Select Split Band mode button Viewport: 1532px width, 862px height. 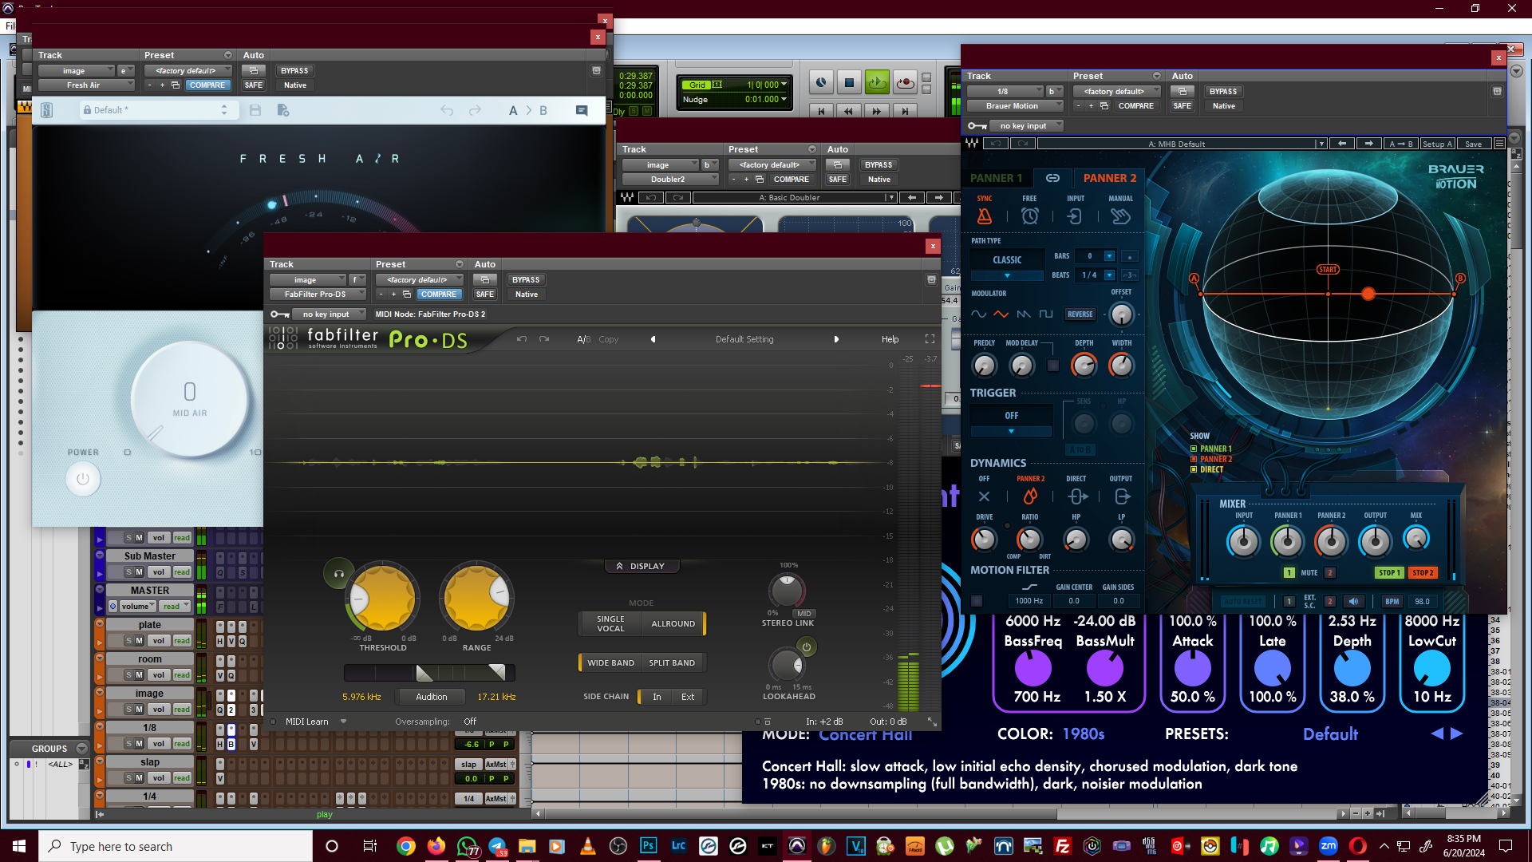pyautogui.click(x=671, y=662)
